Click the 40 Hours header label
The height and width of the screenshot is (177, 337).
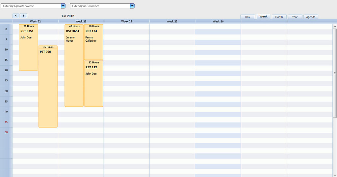click(74, 26)
